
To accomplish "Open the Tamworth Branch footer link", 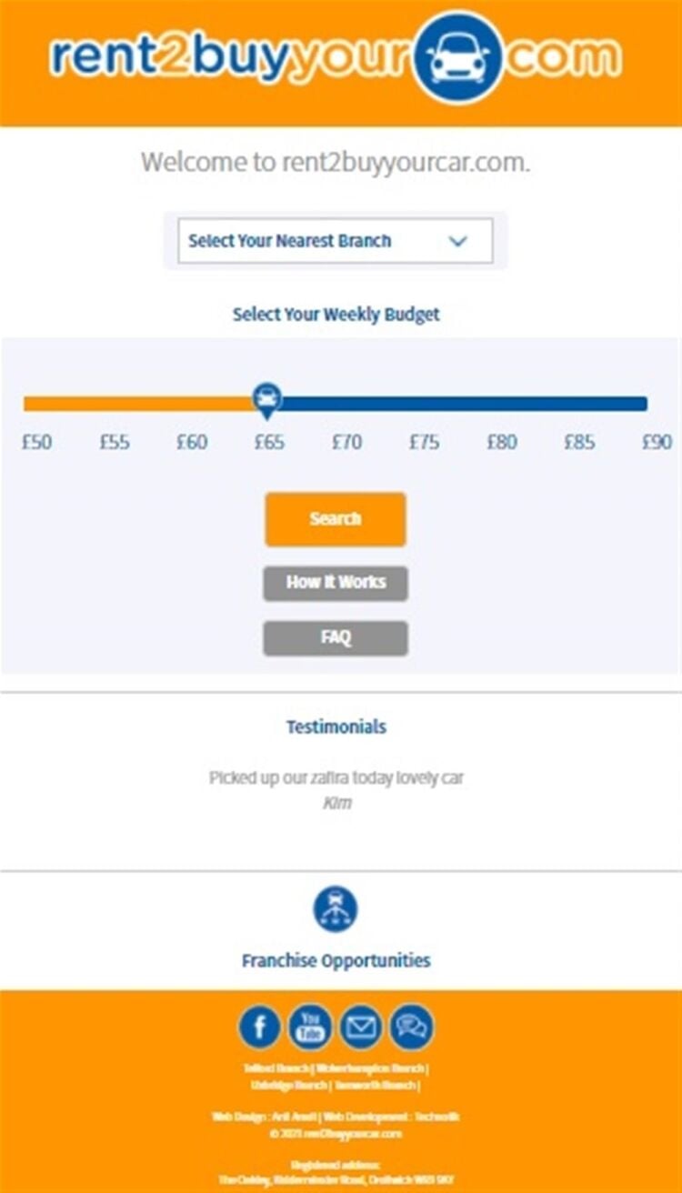I will tap(375, 1086).
